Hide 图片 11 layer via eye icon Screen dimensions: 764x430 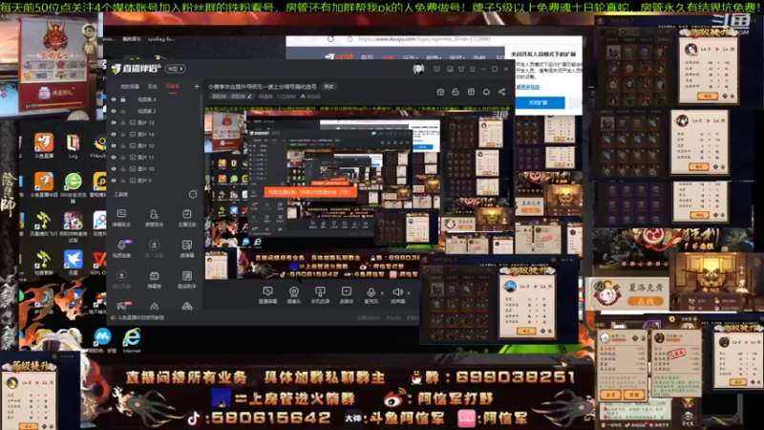(x=114, y=158)
